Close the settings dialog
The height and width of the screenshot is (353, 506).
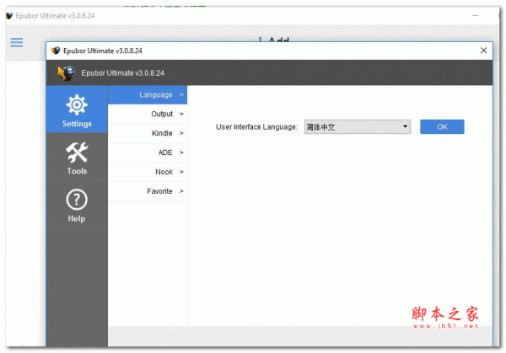[483, 51]
